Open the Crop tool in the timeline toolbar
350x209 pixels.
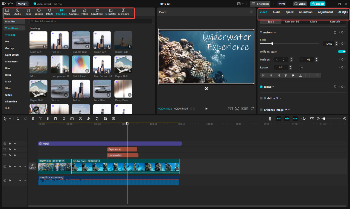click(105, 119)
